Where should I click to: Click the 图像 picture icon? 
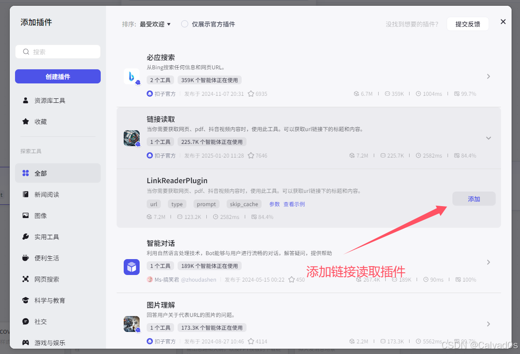click(x=26, y=215)
